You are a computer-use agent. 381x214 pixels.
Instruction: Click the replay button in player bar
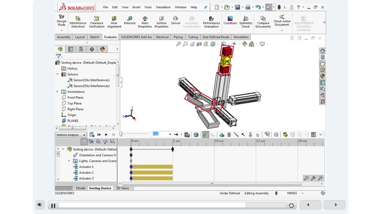(x=291, y=205)
